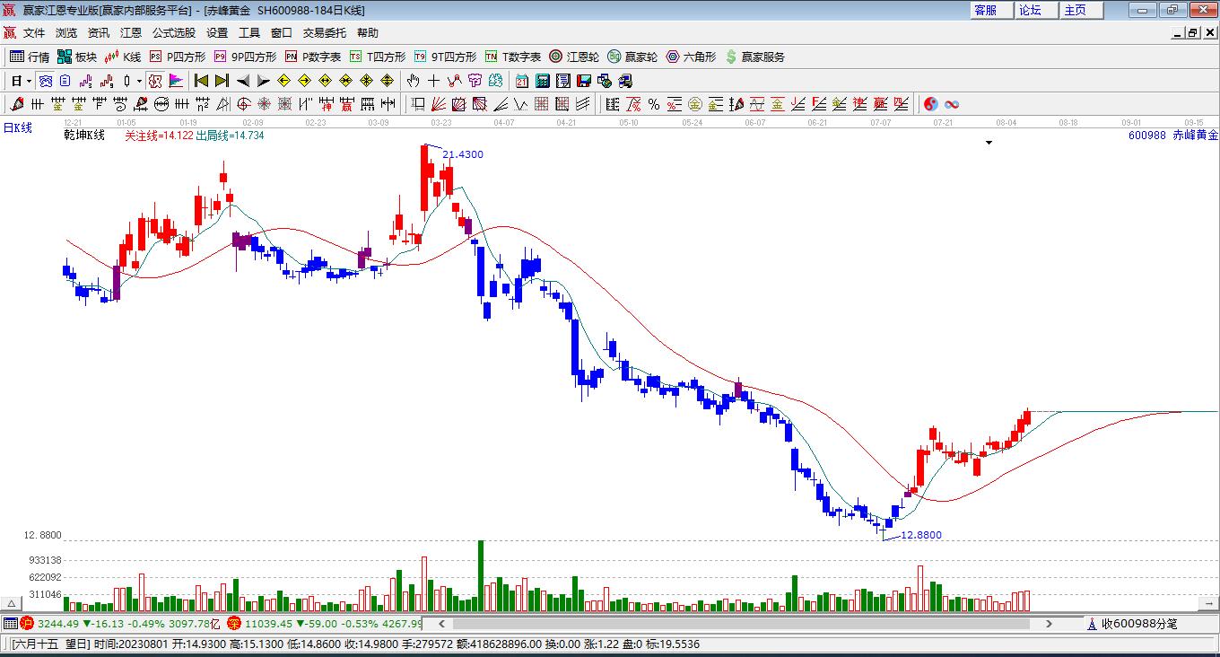
Task: Click the red grid square tool
Action: tap(542, 104)
